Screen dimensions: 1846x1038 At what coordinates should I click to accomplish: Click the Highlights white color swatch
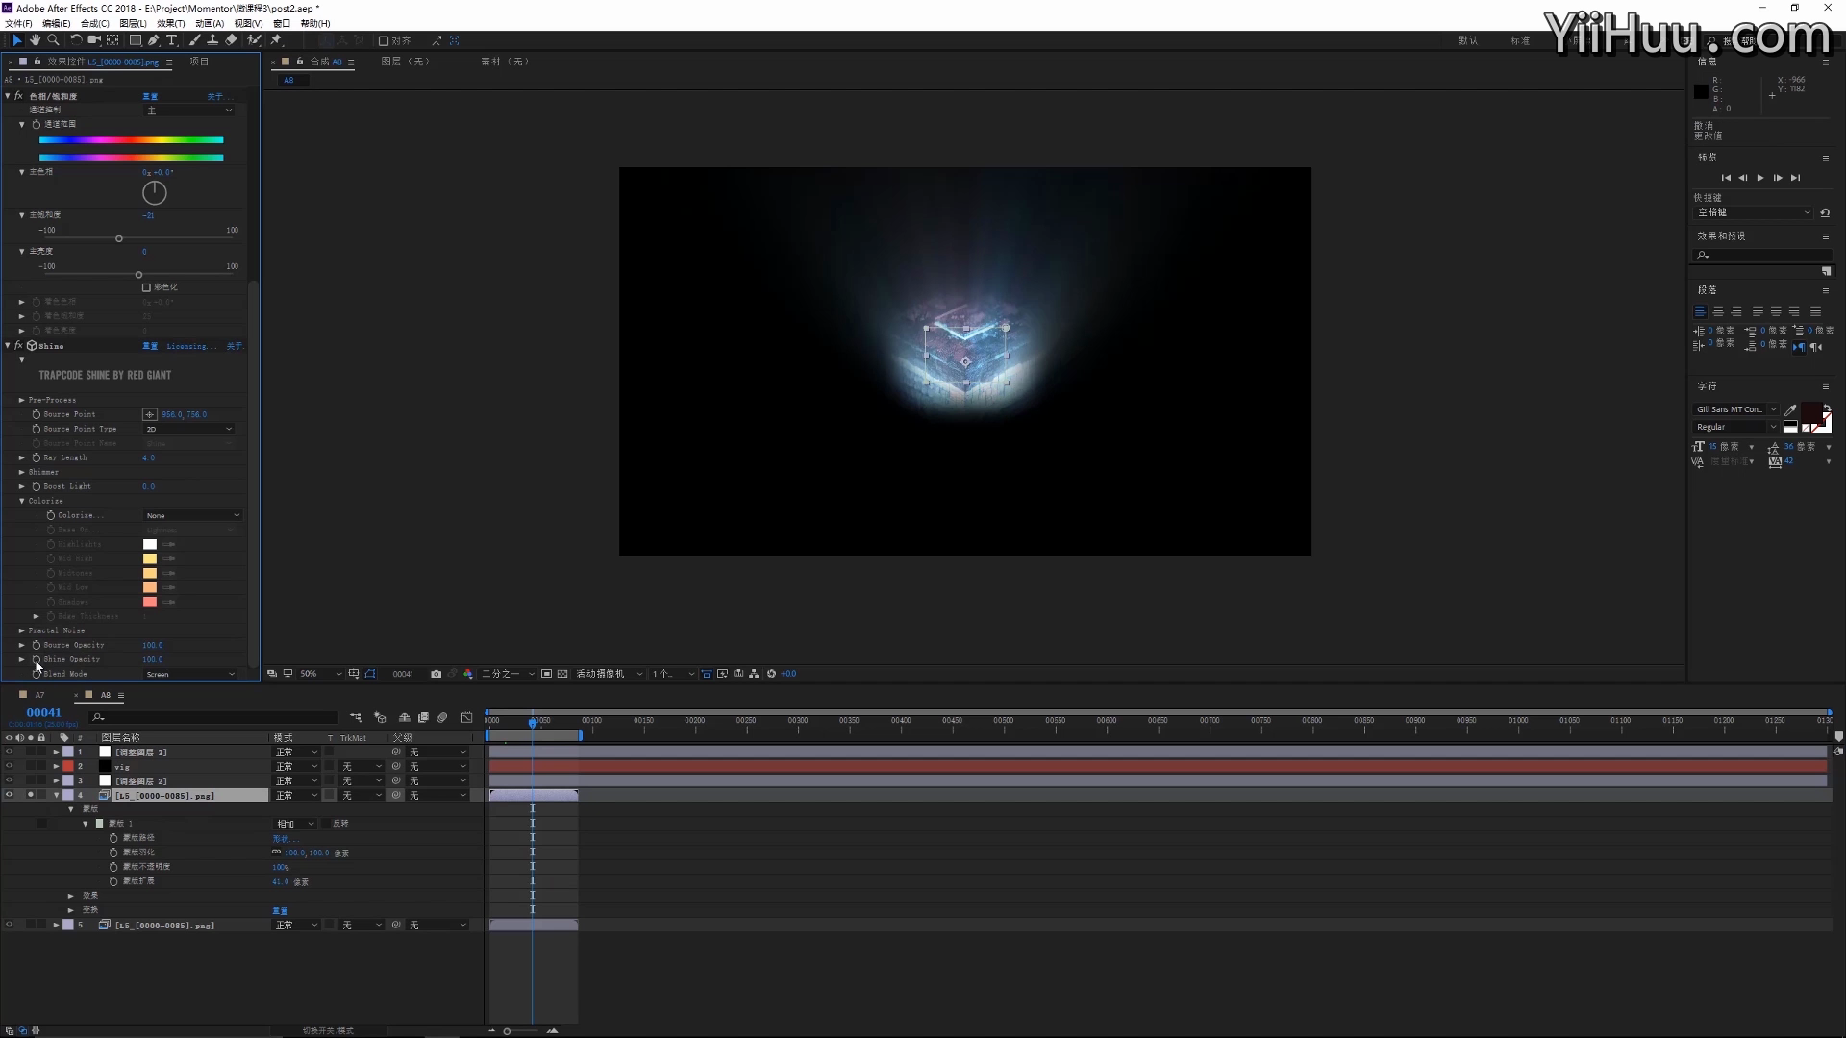pos(150,544)
